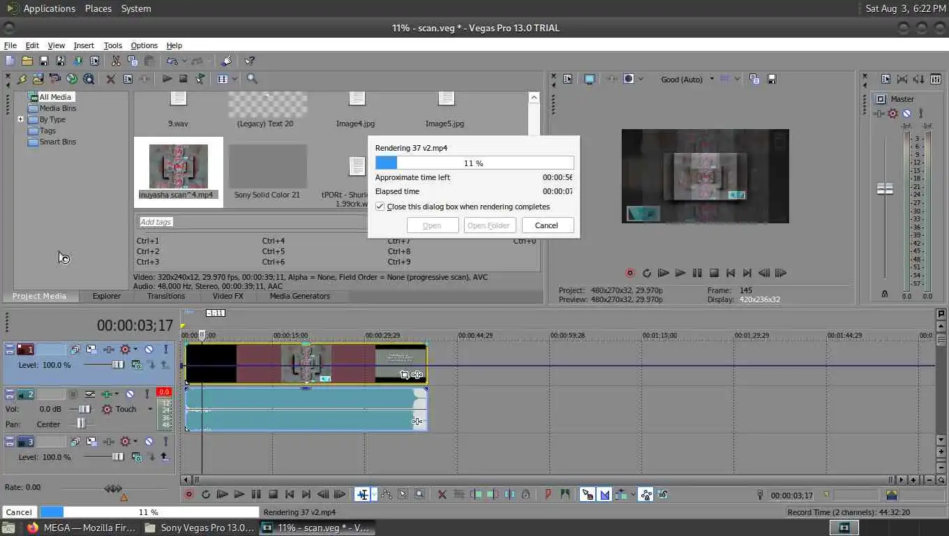Switch to the Media Generators tab
The image size is (949, 536).
300,296
